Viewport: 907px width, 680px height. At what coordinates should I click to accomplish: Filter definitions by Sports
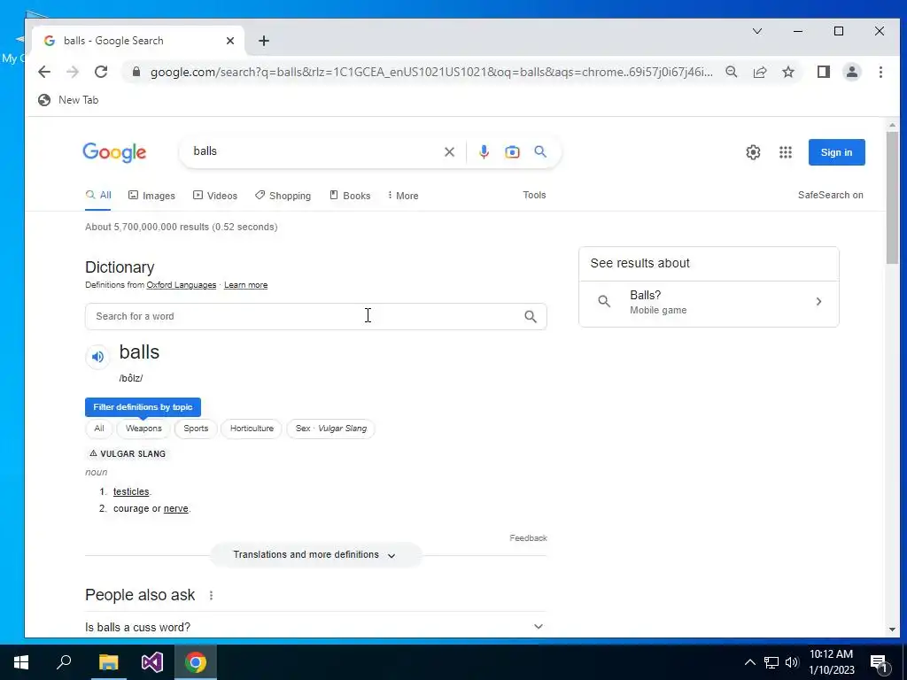tap(196, 429)
